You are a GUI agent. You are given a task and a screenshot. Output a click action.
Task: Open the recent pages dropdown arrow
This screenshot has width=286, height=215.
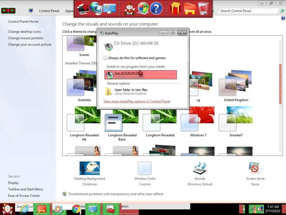[18, 11]
